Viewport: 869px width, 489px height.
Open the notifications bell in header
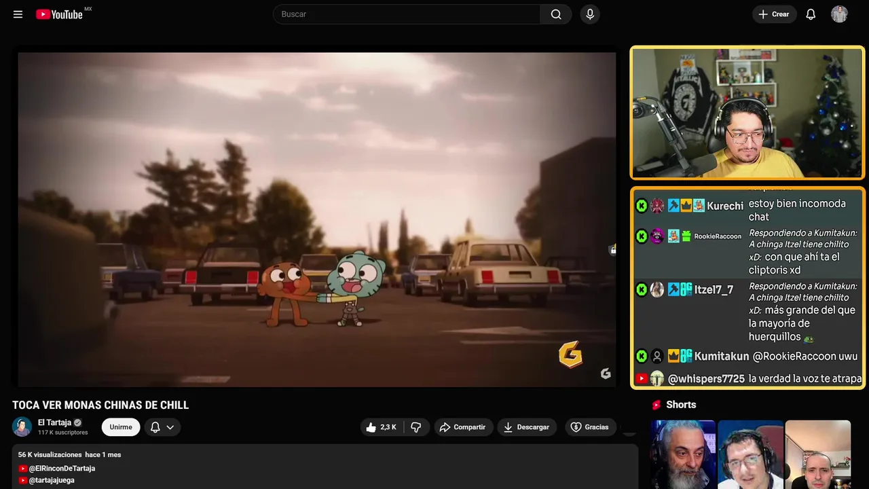coord(811,14)
